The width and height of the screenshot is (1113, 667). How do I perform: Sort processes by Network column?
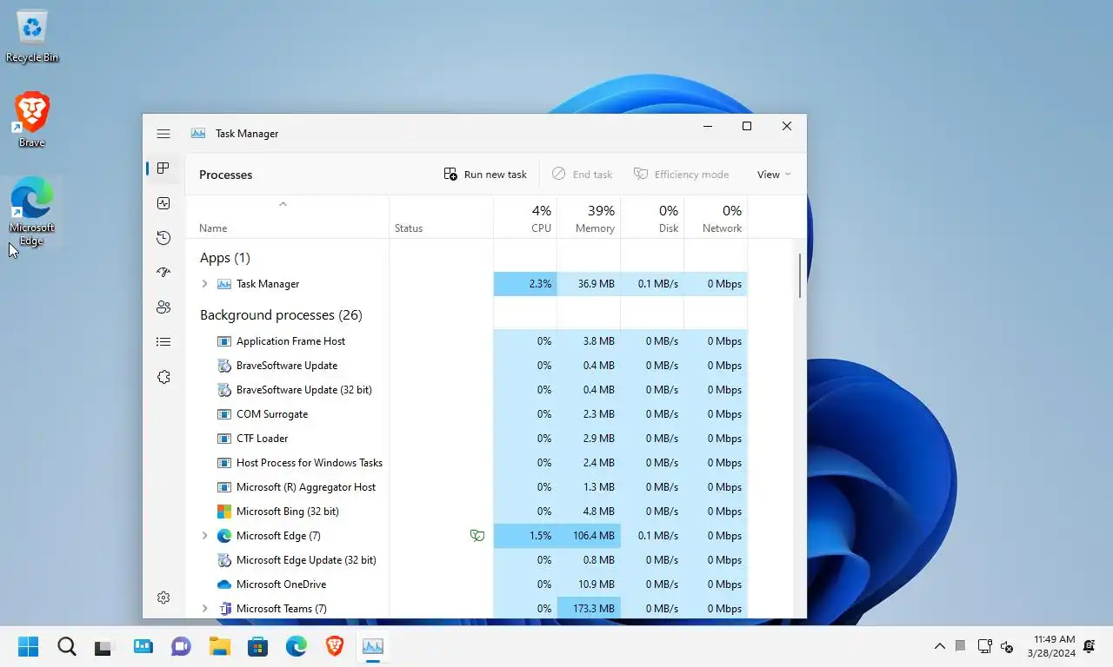click(716, 217)
